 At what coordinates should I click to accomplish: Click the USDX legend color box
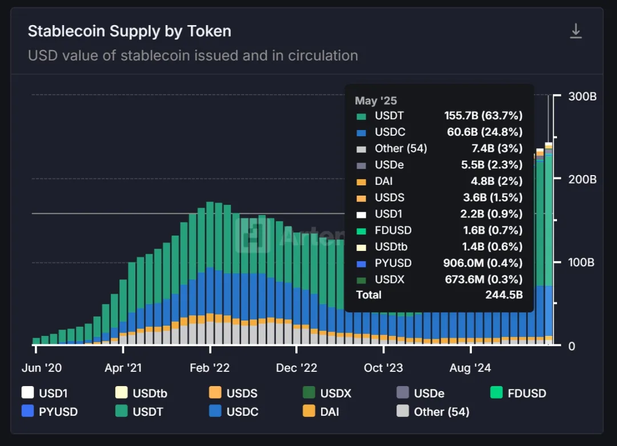(309, 393)
